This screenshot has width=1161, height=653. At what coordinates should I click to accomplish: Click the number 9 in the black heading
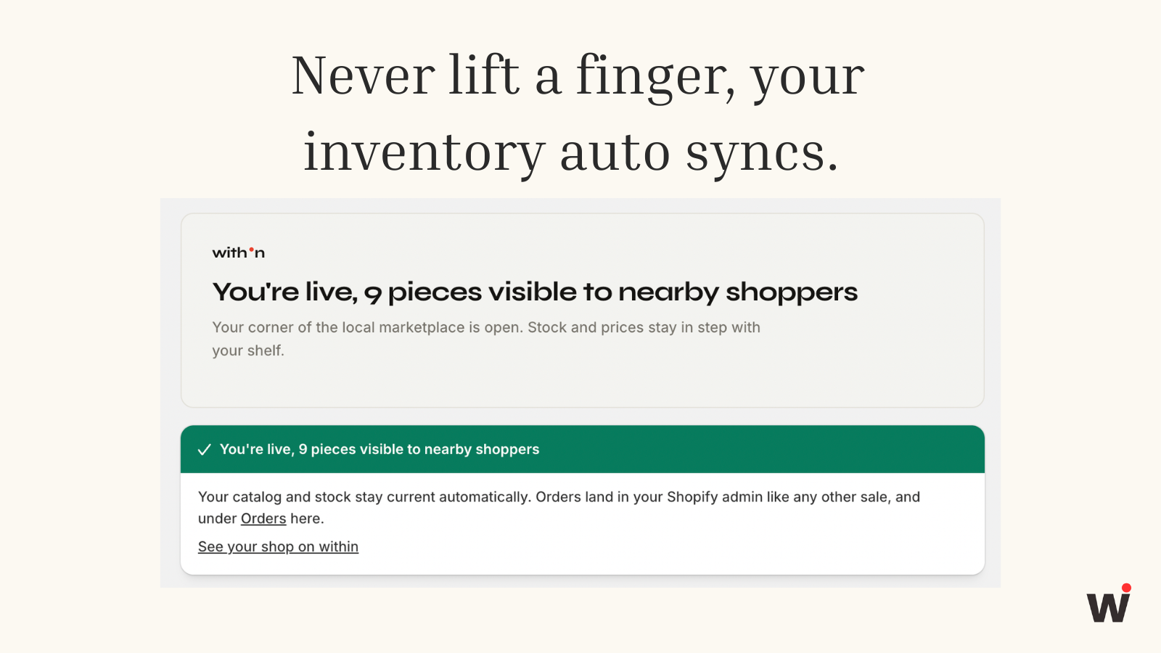[373, 294]
